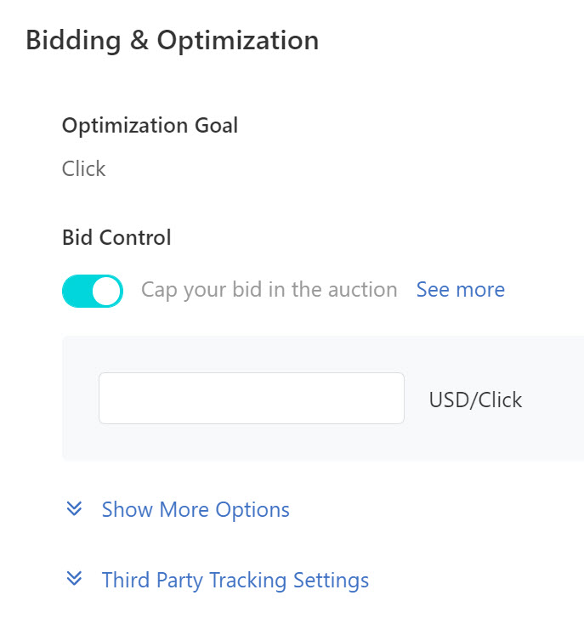The image size is (584, 618).
Task: Click the white knob of the bid cap switch
Action: (x=106, y=291)
